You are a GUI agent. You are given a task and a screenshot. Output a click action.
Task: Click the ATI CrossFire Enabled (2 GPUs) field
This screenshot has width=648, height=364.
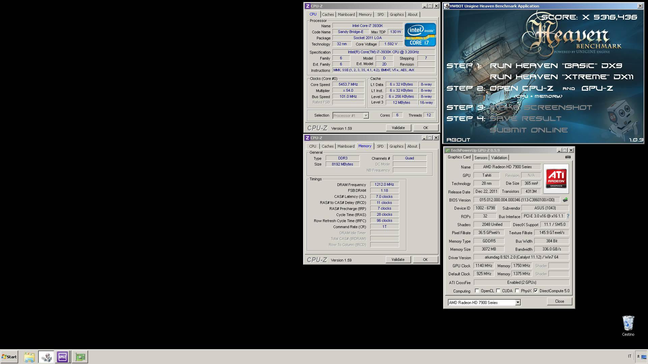[521, 282]
